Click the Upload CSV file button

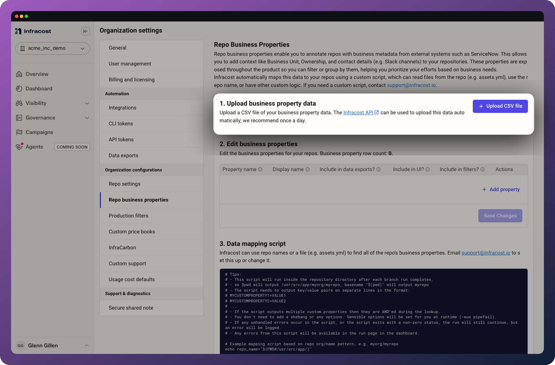coord(500,106)
